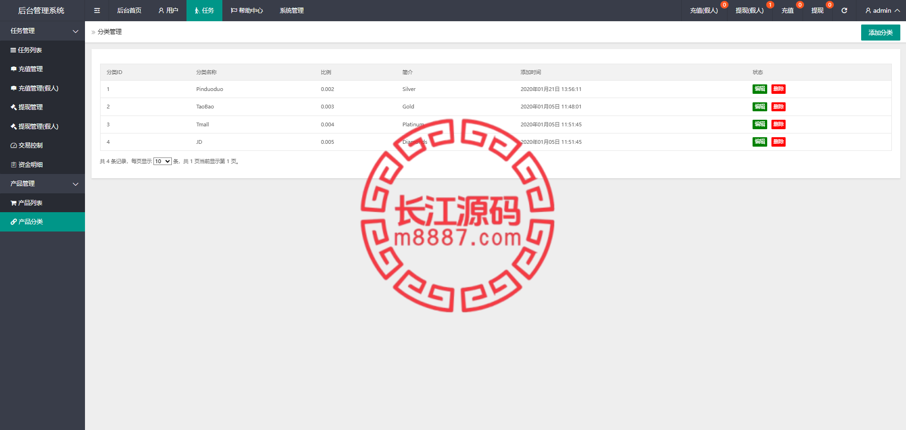Edit the TaoBao category row
The height and width of the screenshot is (430, 906).
[x=760, y=107]
